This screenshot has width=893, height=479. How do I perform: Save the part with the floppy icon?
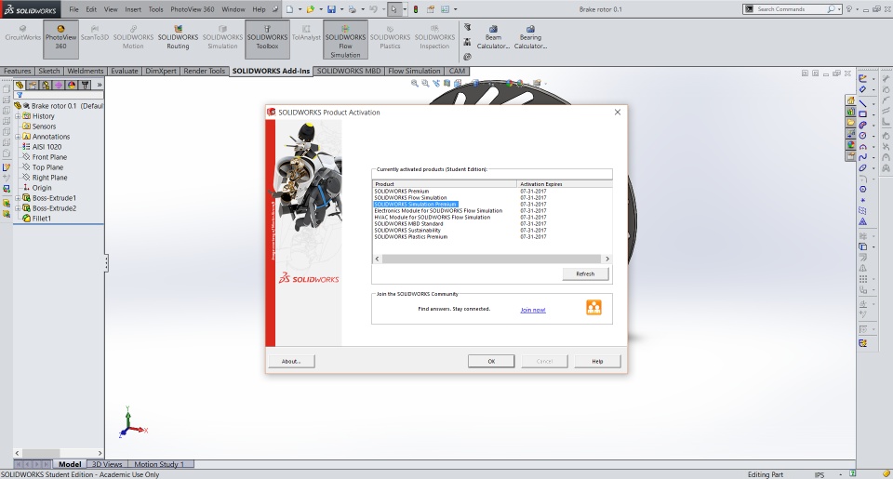(331, 9)
